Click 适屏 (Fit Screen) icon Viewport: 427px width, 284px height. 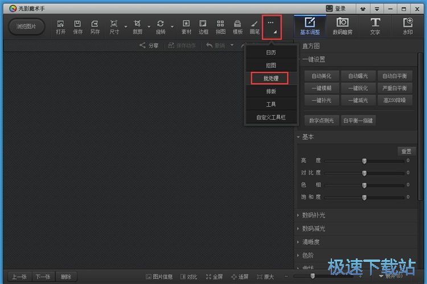(x=234, y=277)
